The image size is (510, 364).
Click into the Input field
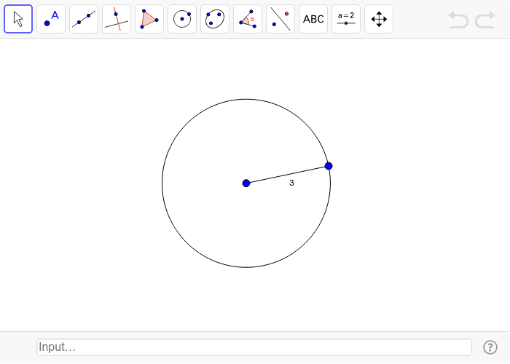[254, 347]
